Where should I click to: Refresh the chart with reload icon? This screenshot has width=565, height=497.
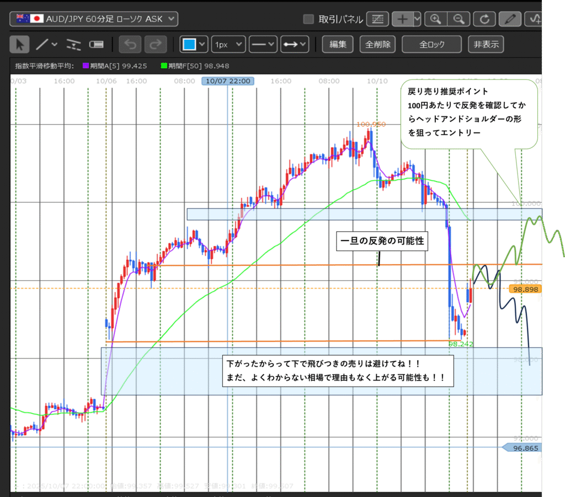[x=484, y=19]
